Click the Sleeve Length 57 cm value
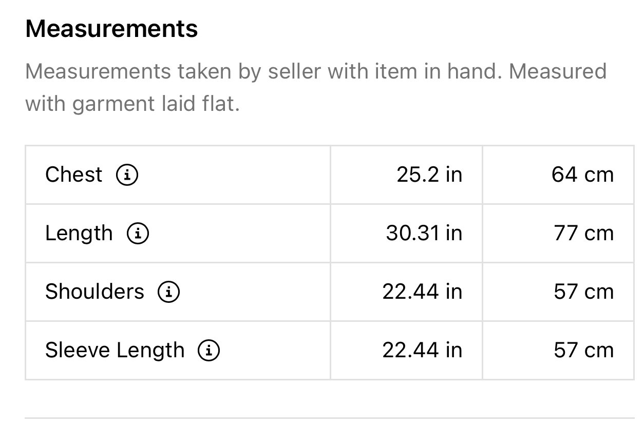Screen dimensions: 644x424 pos(584,351)
